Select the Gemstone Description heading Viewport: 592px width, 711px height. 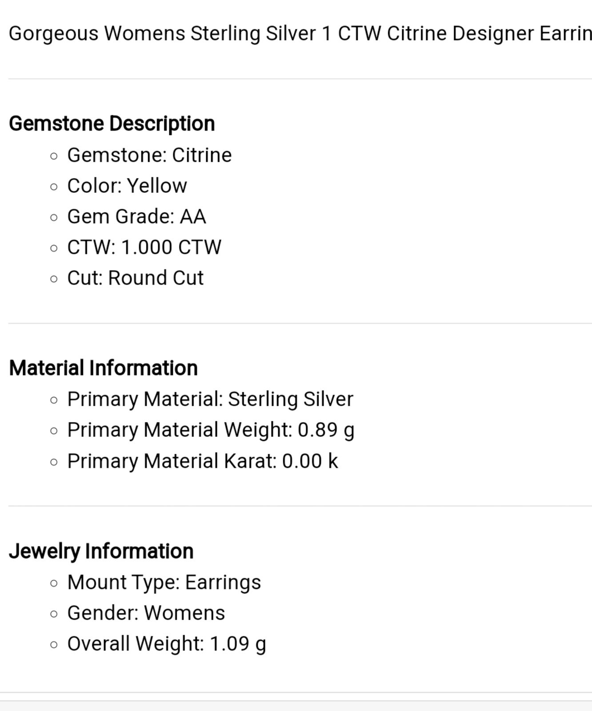[112, 124]
